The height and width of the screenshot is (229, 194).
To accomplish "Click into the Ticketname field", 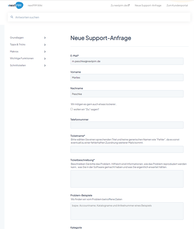I will click(x=127, y=149).
